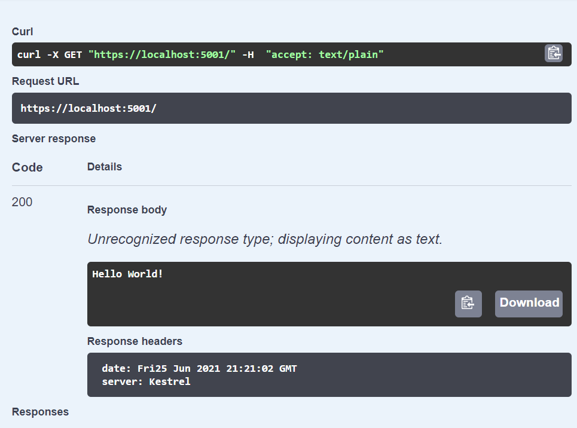Click the Details column header
This screenshot has width=577, height=428.
pyautogui.click(x=105, y=167)
